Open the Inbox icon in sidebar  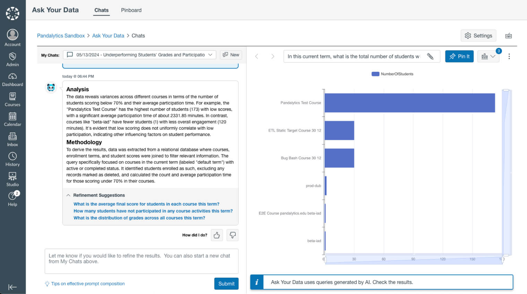point(12,139)
